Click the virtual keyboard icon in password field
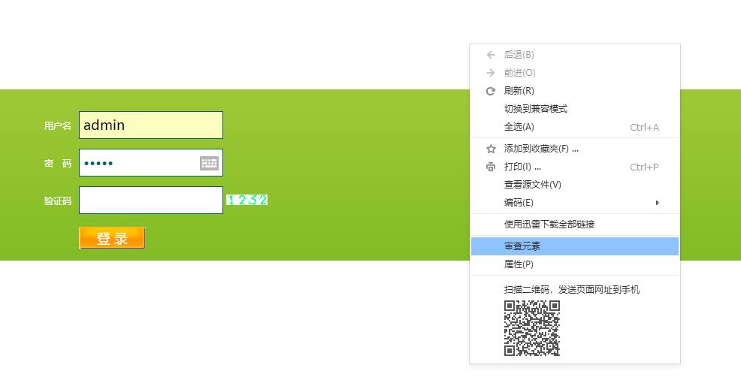This screenshot has height=377, width=741. [209, 163]
